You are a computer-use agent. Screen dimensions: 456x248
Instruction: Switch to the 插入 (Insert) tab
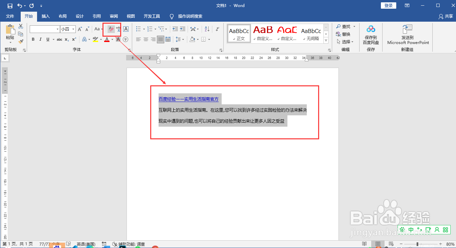pyautogui.click(x=45, y=16)
